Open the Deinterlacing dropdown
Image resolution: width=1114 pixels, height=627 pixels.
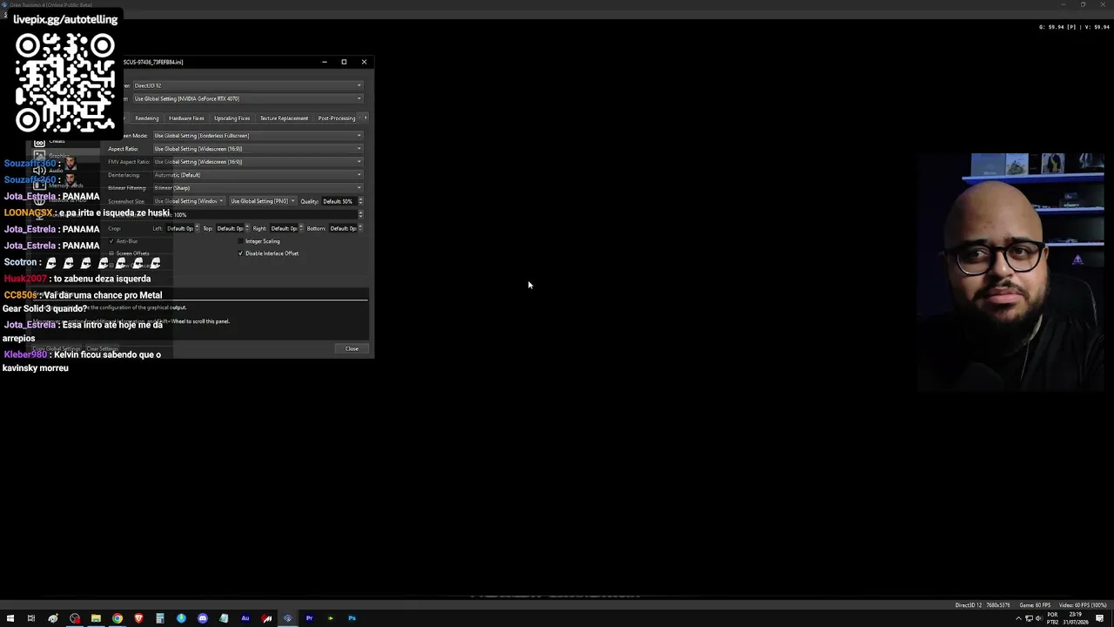click(258, 175)
